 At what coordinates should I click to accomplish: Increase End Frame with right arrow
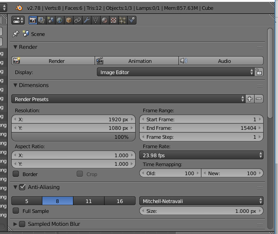pyautogui.click(x=260, y=128)
